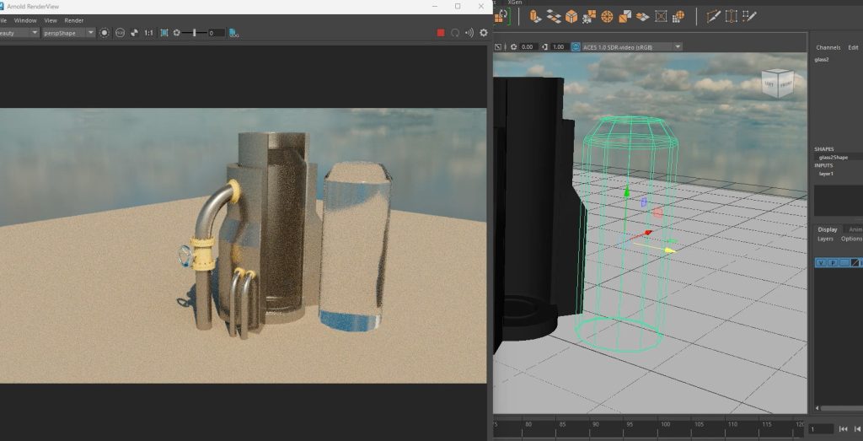Switch to the Display tab in layer editor
This screenshot has height=441, width=863.
(828, 229)
